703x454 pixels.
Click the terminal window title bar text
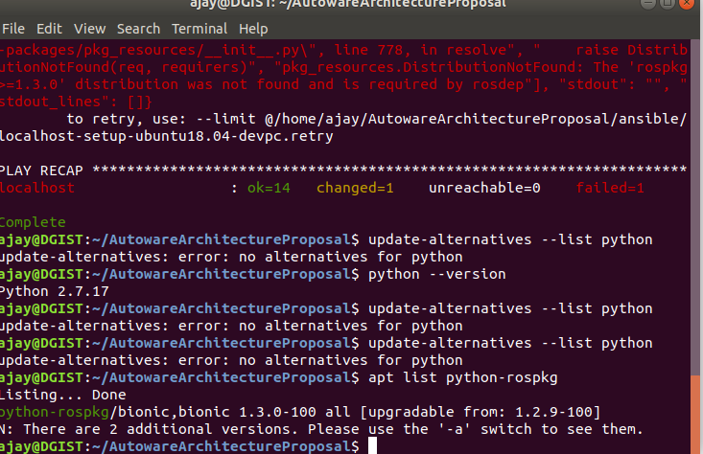[x=348, y=4]
